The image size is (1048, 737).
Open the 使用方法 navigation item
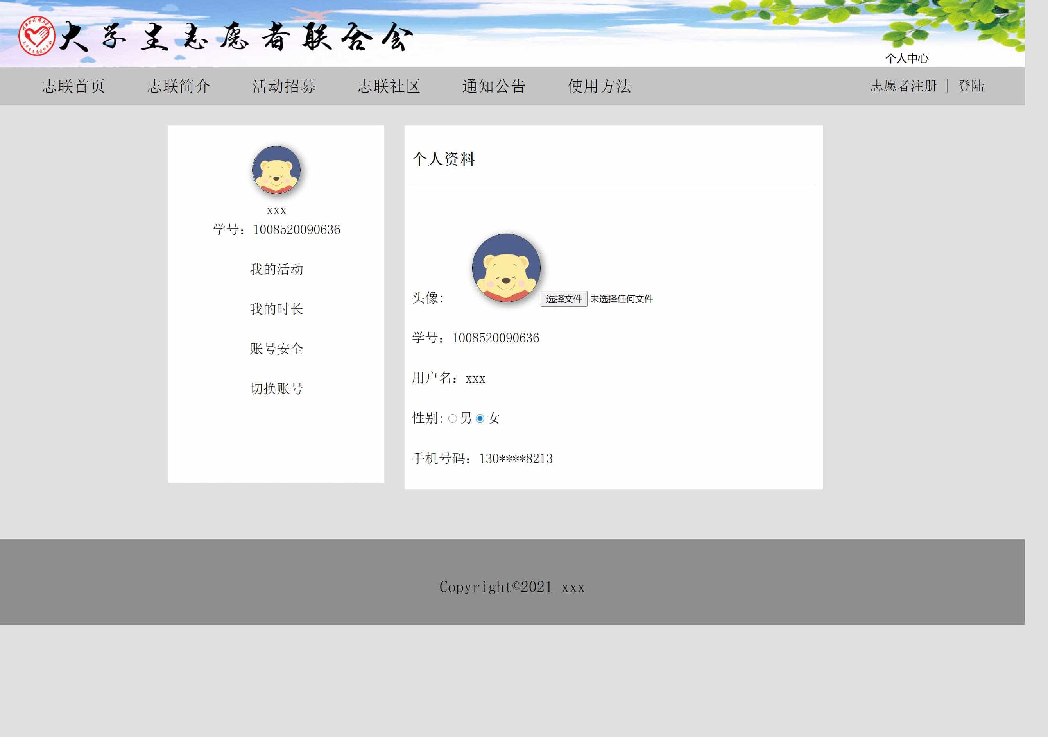tap(599, 86)
